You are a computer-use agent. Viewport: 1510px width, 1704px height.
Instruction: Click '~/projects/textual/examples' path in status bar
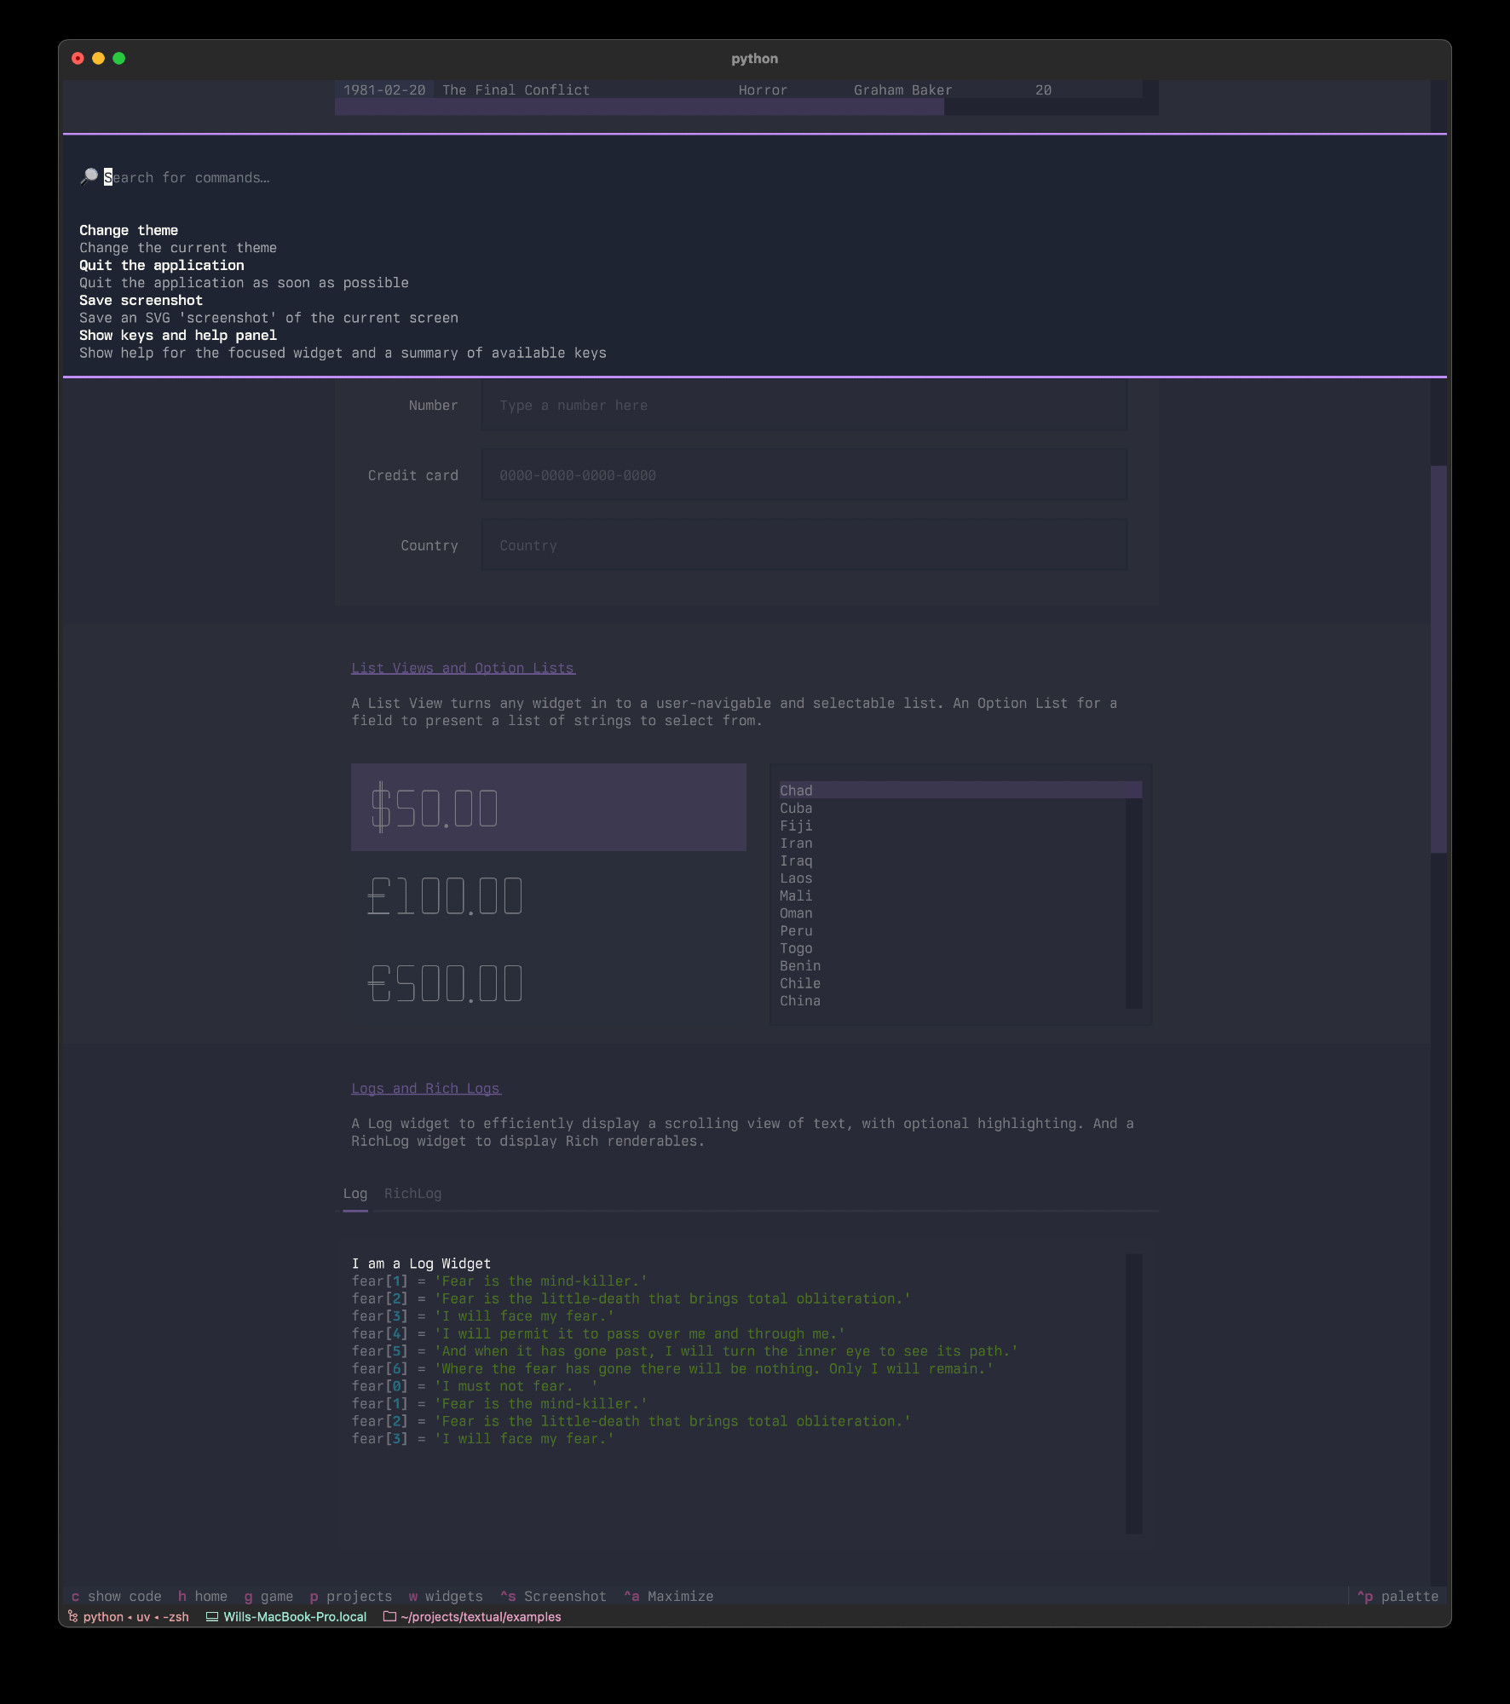(481, 1616)
